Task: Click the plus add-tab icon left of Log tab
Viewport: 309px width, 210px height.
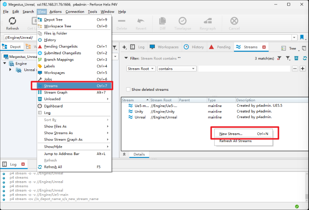Action: coord(124,47)
